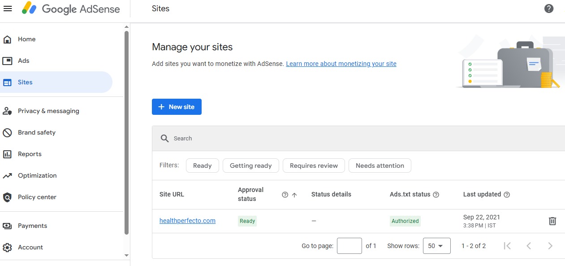Click the New site button
565x266 pixels.
pos(177,107)
